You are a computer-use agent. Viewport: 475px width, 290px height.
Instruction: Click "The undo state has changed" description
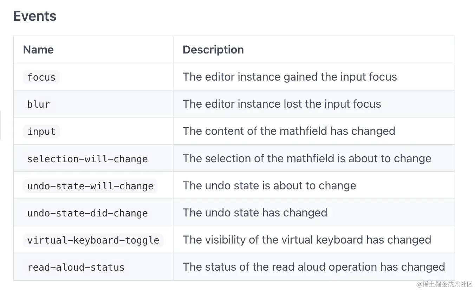[x=255, y=213]
